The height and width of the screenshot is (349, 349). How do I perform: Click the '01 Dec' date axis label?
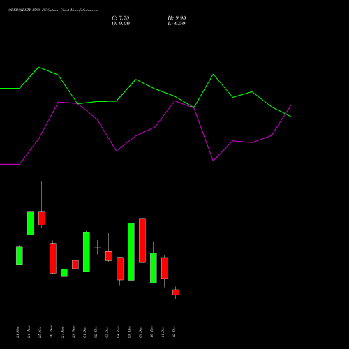click(x=84, y=332)
